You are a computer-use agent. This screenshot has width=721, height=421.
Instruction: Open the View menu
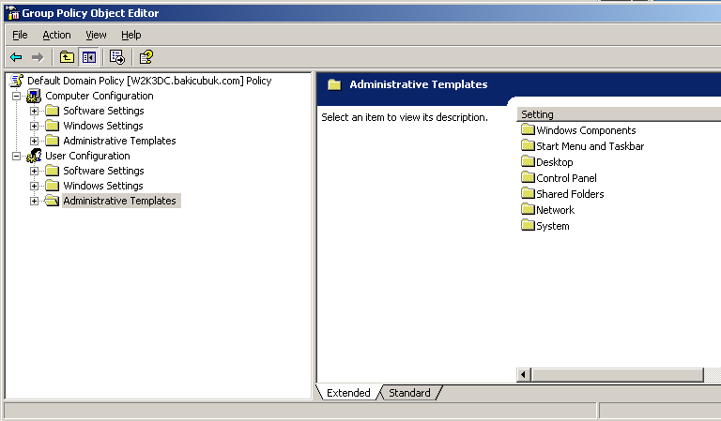click(x=96, y=35)
